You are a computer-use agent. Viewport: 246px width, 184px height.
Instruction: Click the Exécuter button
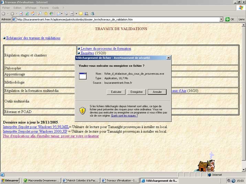coord(116,92)
